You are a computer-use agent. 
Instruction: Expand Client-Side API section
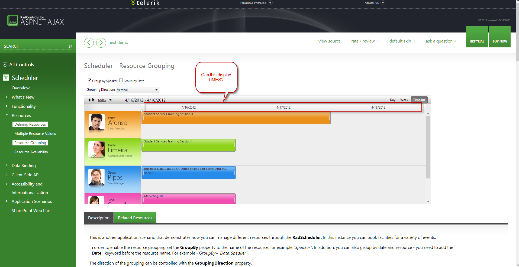[7, 174]
